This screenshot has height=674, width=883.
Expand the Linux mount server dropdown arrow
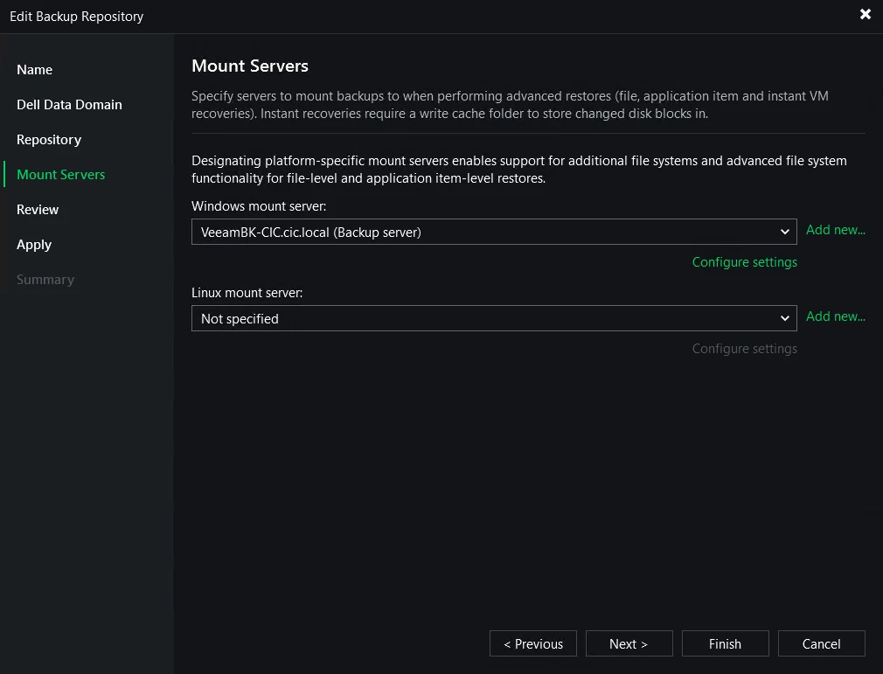[784, 319]
